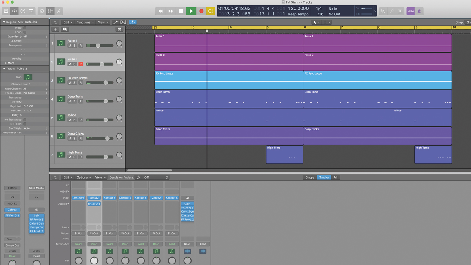The height and width of the screenshot is (265, 471).
Task: Open the pointer Left-click tool menu
Action: point(316,22)
